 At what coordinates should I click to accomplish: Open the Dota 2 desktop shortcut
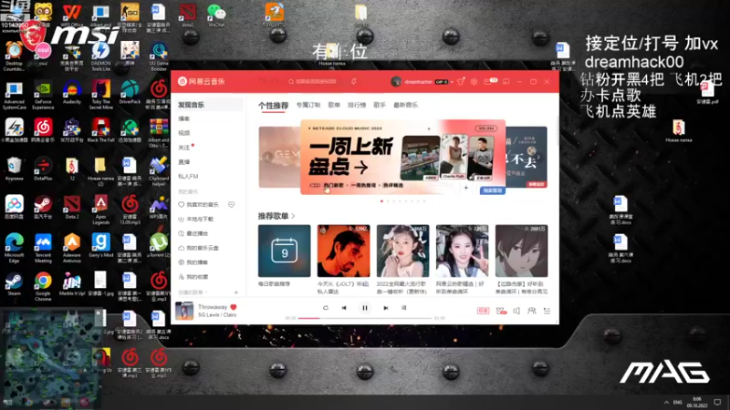72,207
